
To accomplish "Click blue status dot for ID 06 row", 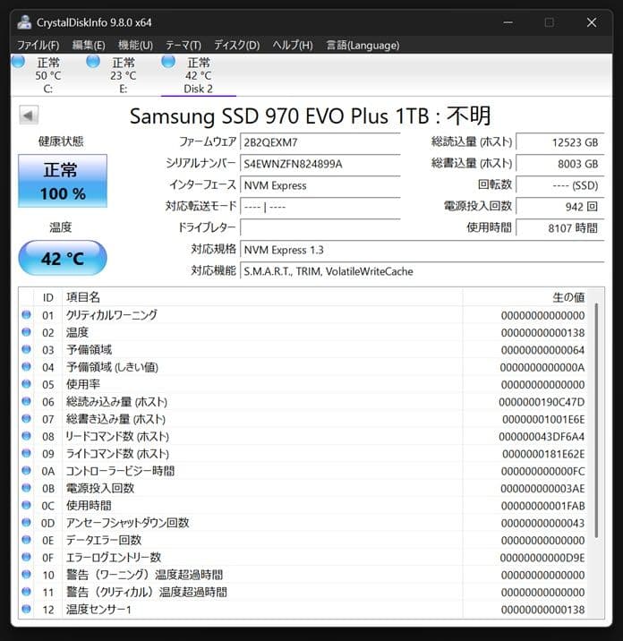I will coord(26,401).
